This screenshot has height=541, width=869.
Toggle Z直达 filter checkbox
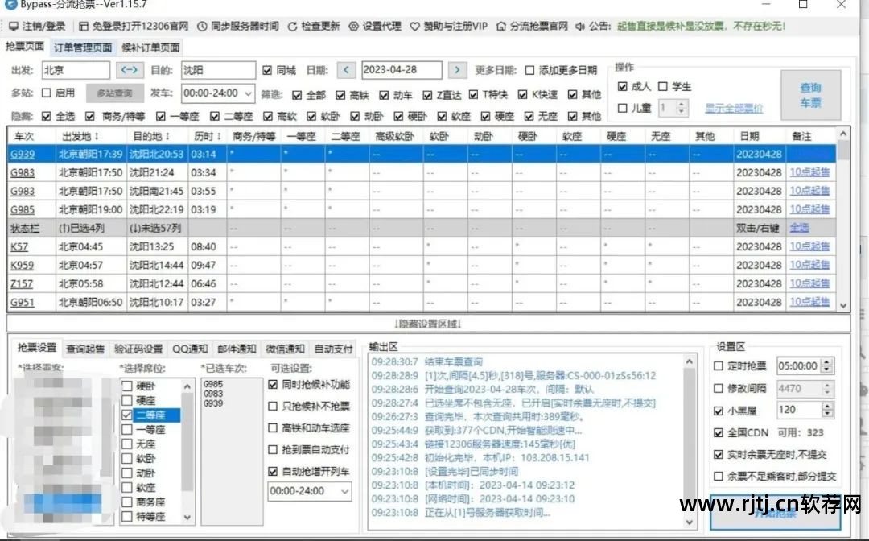(427, 95)
